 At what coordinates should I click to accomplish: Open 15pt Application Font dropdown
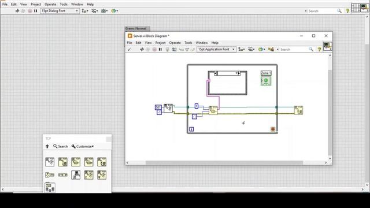[216, 49]
